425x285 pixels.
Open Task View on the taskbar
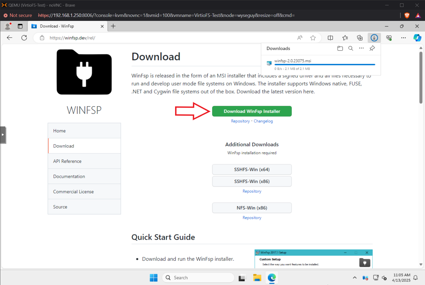[x=242, y=278]
